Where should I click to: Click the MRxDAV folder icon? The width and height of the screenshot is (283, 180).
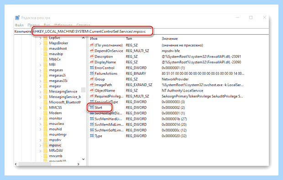pos(45,151)
